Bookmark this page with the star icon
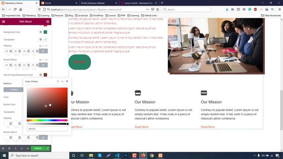Screen dimensions: 283x159 (x=157, y=9)
